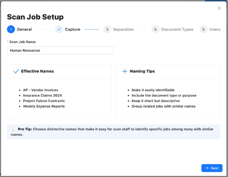Click the checkmark icon beside Effective Names
The height and width of the screenshot is (177, 228).
(16, 71)
